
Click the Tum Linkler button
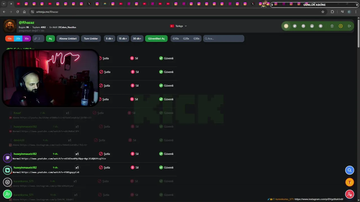91,38
